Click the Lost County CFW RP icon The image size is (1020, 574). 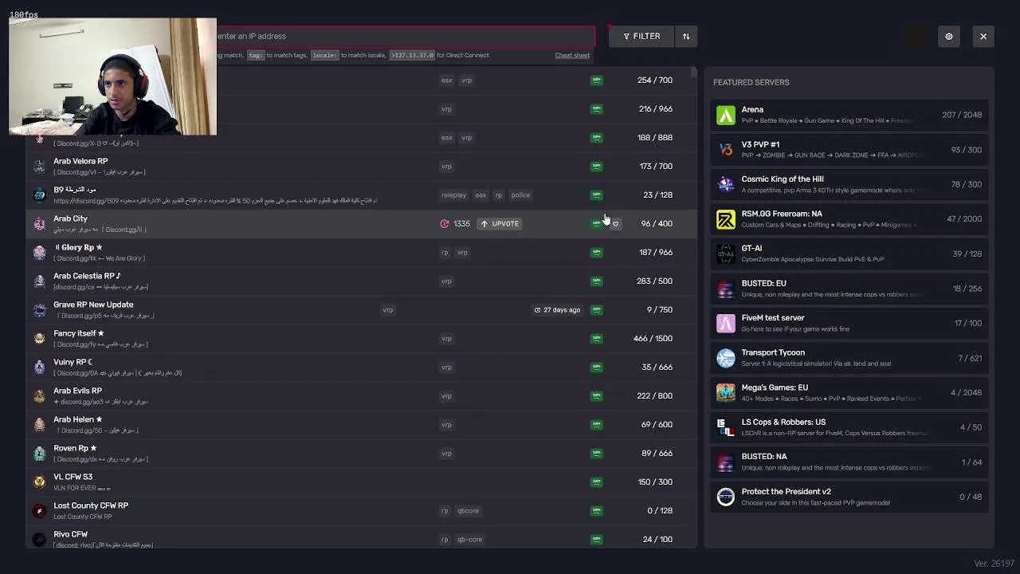tap(40, 511)
